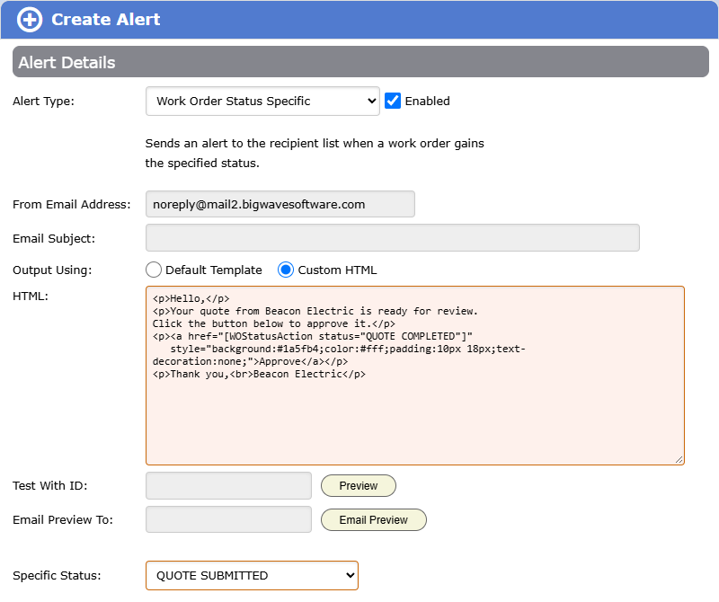Click the Email Preview To field

(x=228, y=519)
